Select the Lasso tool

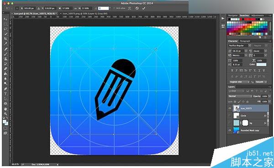pyautogui.click(x=5, y=29)
